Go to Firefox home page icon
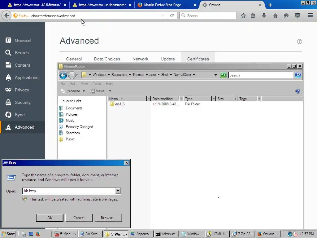 [275, 15]
